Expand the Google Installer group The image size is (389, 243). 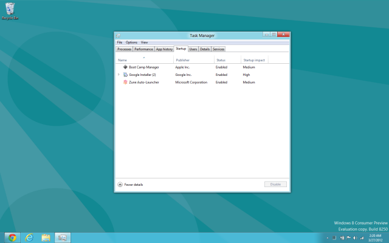[x=119, y=74]
